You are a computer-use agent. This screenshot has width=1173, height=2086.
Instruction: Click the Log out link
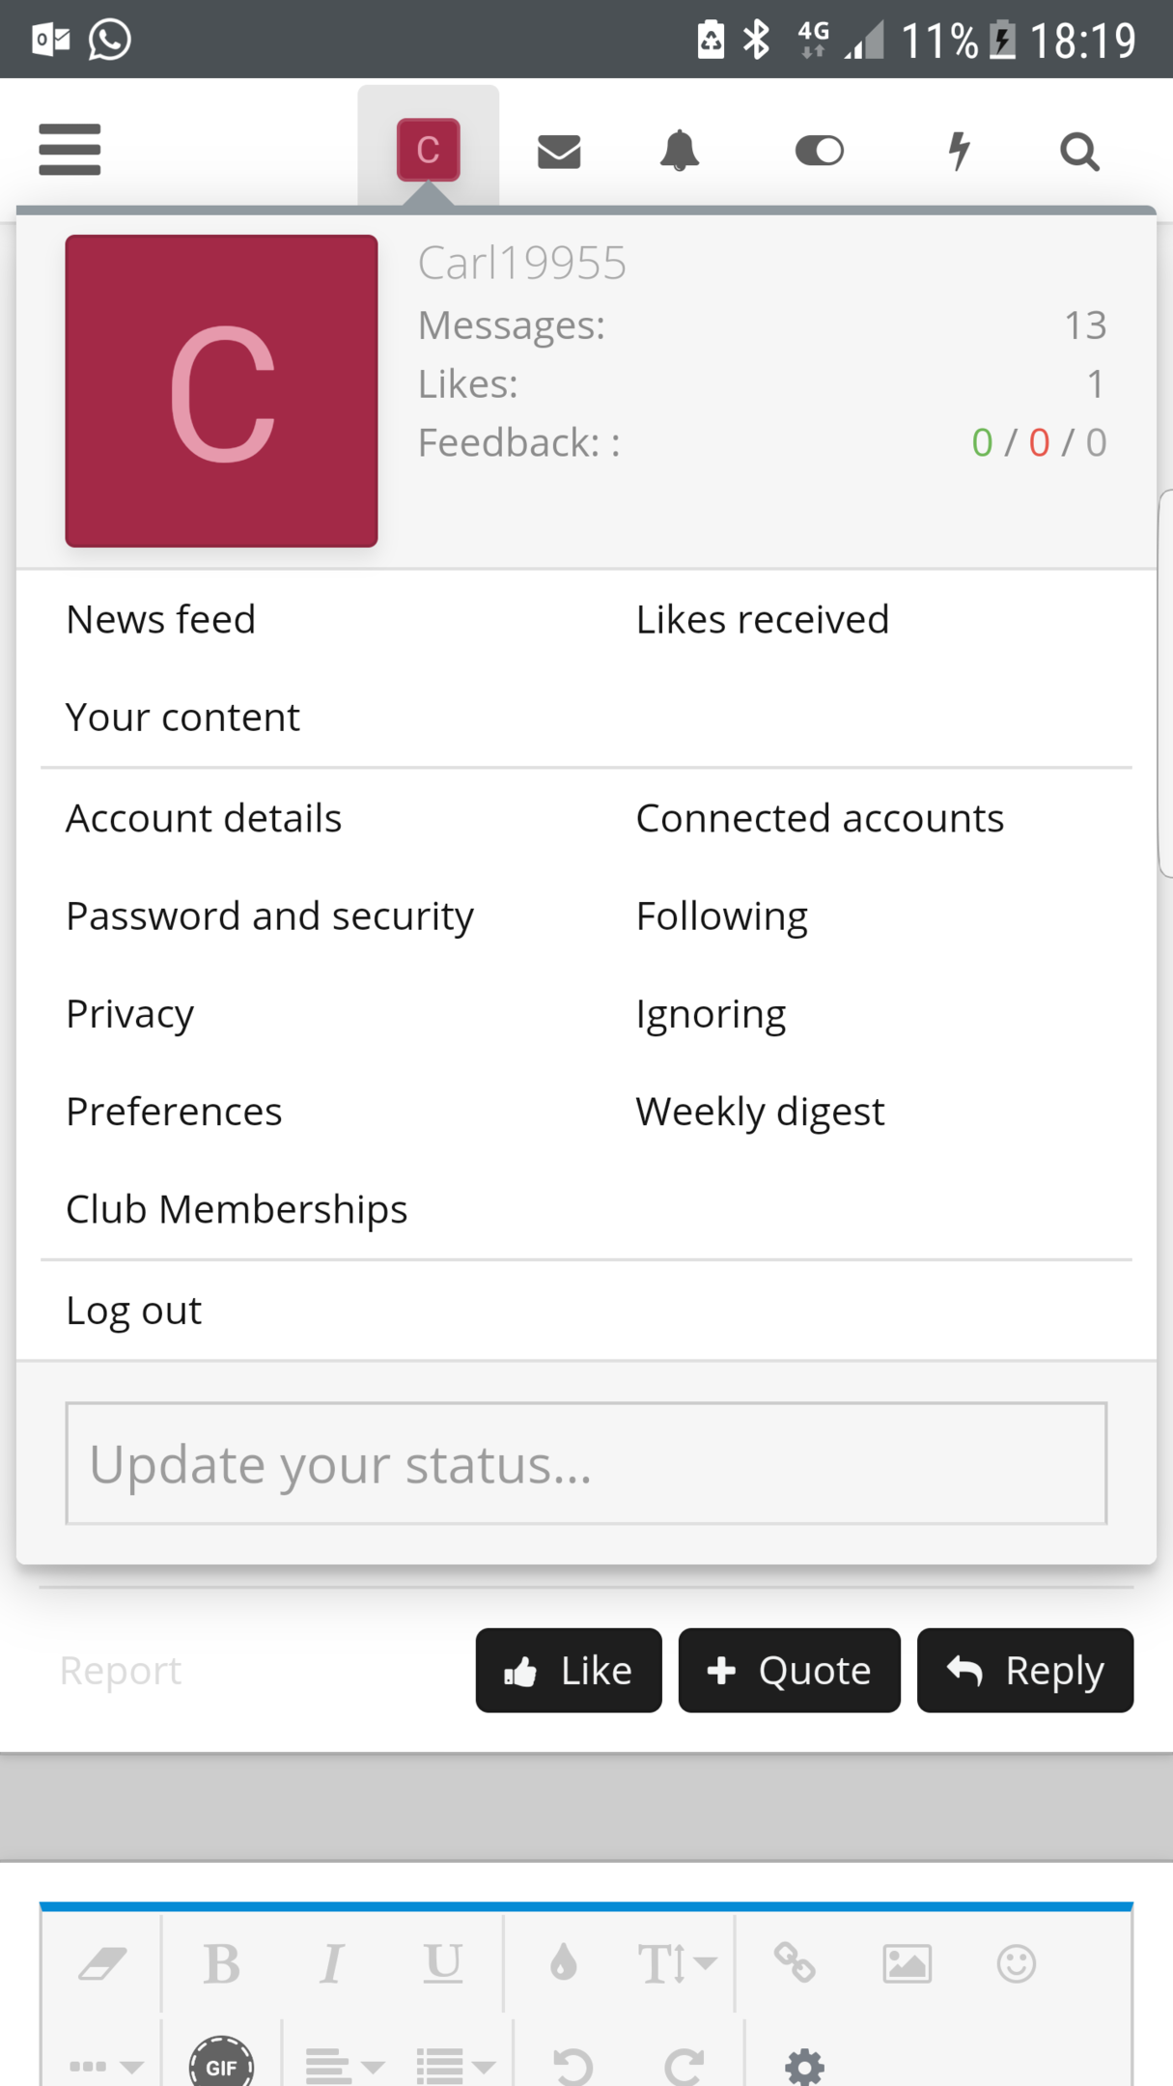(133, 1311)
